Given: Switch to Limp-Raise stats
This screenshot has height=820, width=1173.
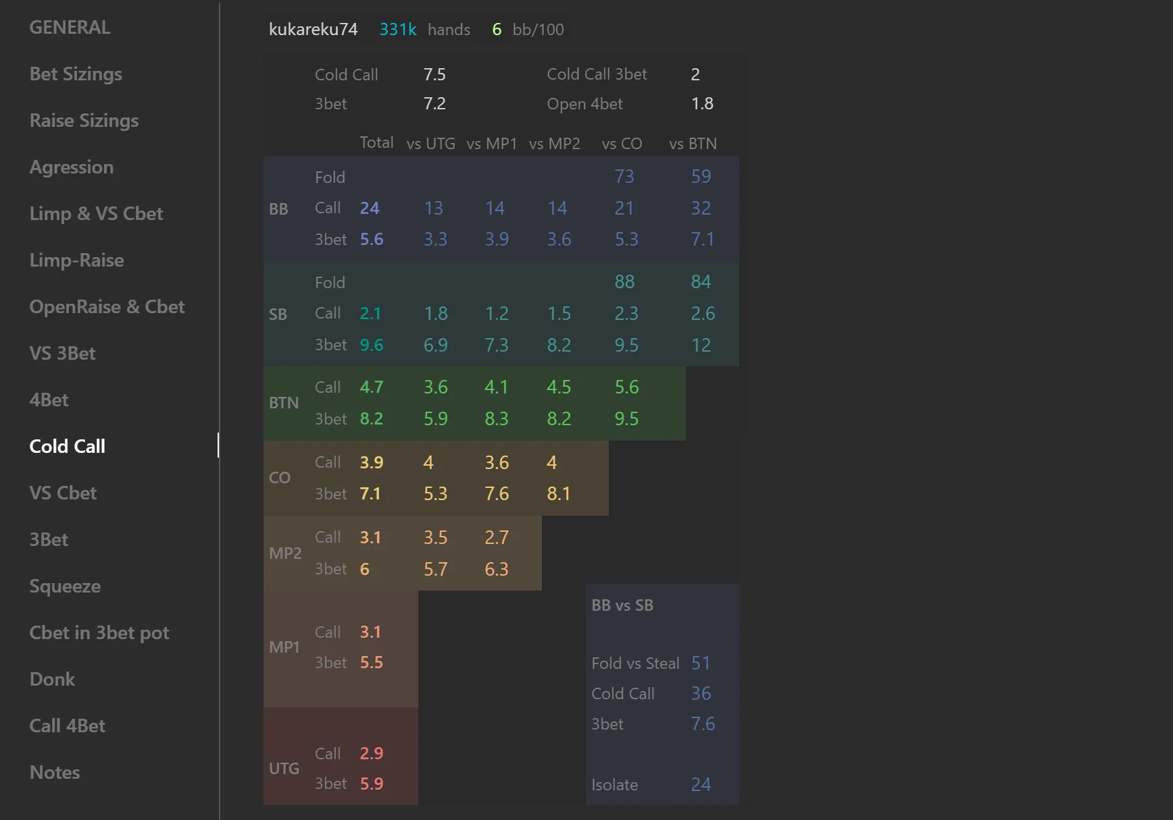Looking at the screenshot, I should pos(76,261).
